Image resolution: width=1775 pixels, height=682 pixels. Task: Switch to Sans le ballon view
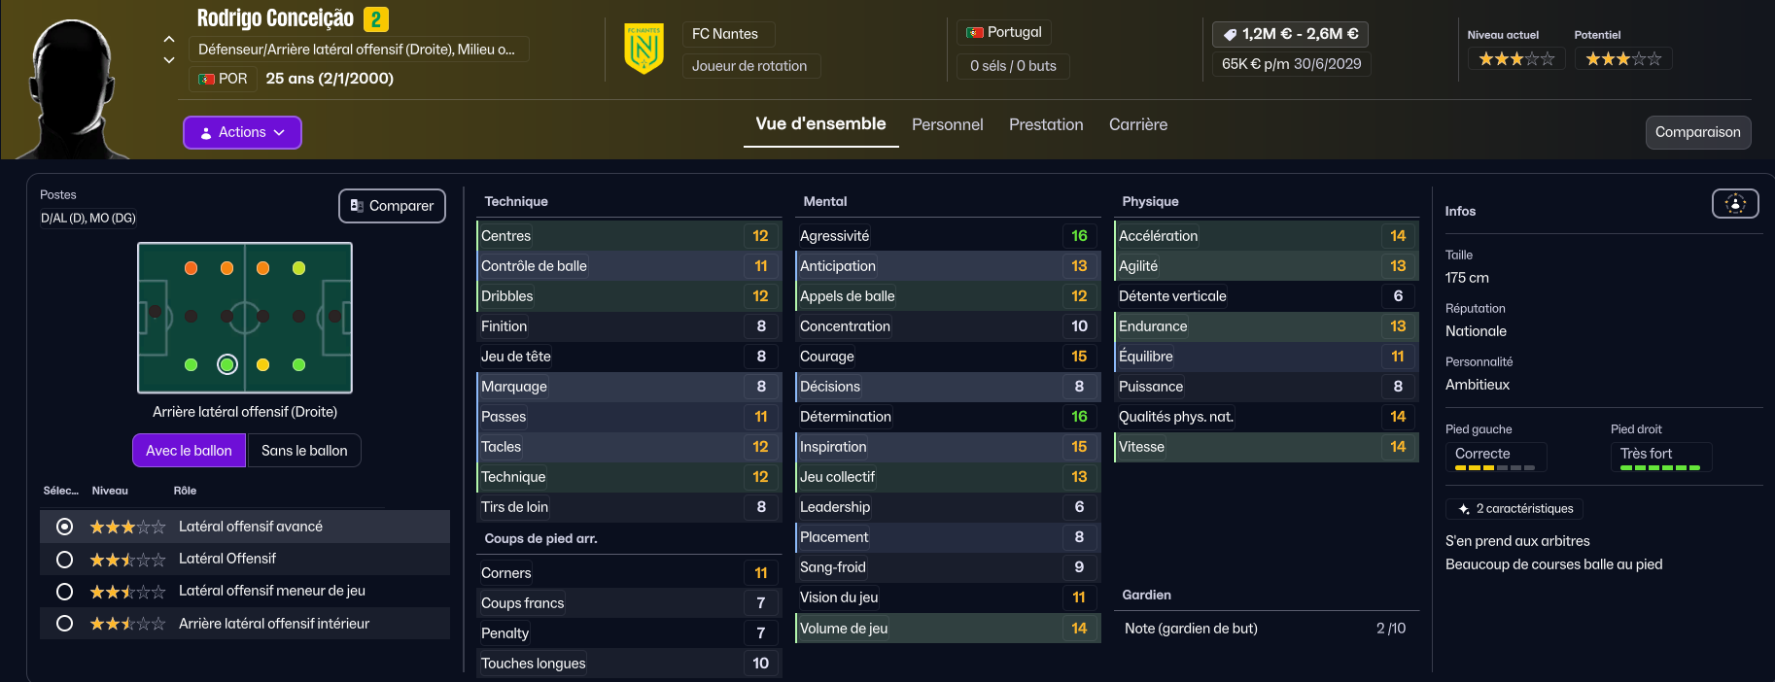tap(304, 451)
